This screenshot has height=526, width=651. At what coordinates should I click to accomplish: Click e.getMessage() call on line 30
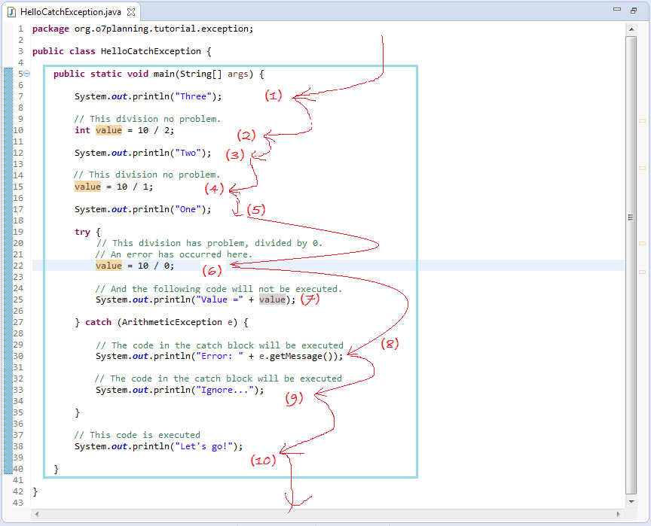(296, 356)
